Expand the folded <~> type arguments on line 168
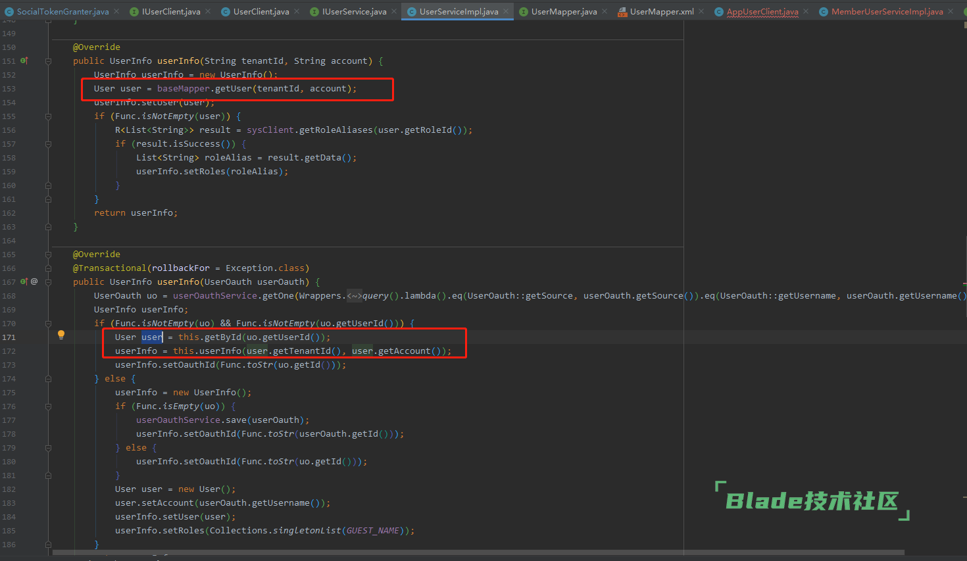Screen dimensions: 967x561 click(x=355, y=296)
